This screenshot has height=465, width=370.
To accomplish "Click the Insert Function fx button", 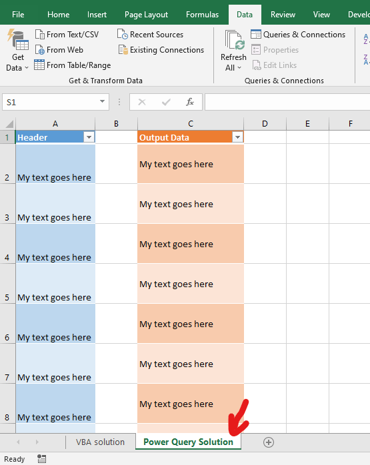I will click(190, 102).
